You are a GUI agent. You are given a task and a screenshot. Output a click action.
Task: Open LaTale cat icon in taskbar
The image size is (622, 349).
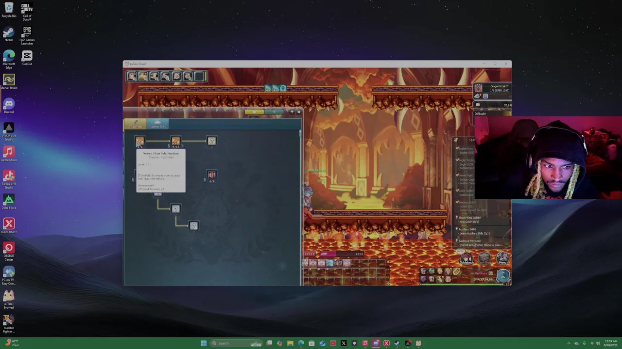tap(418, 343)
